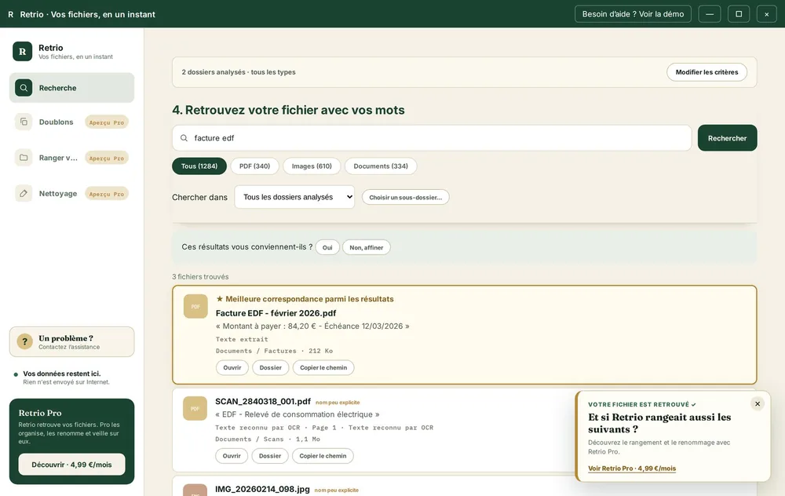Open the SCAN_2840318_001.pdf file
Image resolution: width=785 pixels, height=496 pixels.
click(x=232, y=456)
